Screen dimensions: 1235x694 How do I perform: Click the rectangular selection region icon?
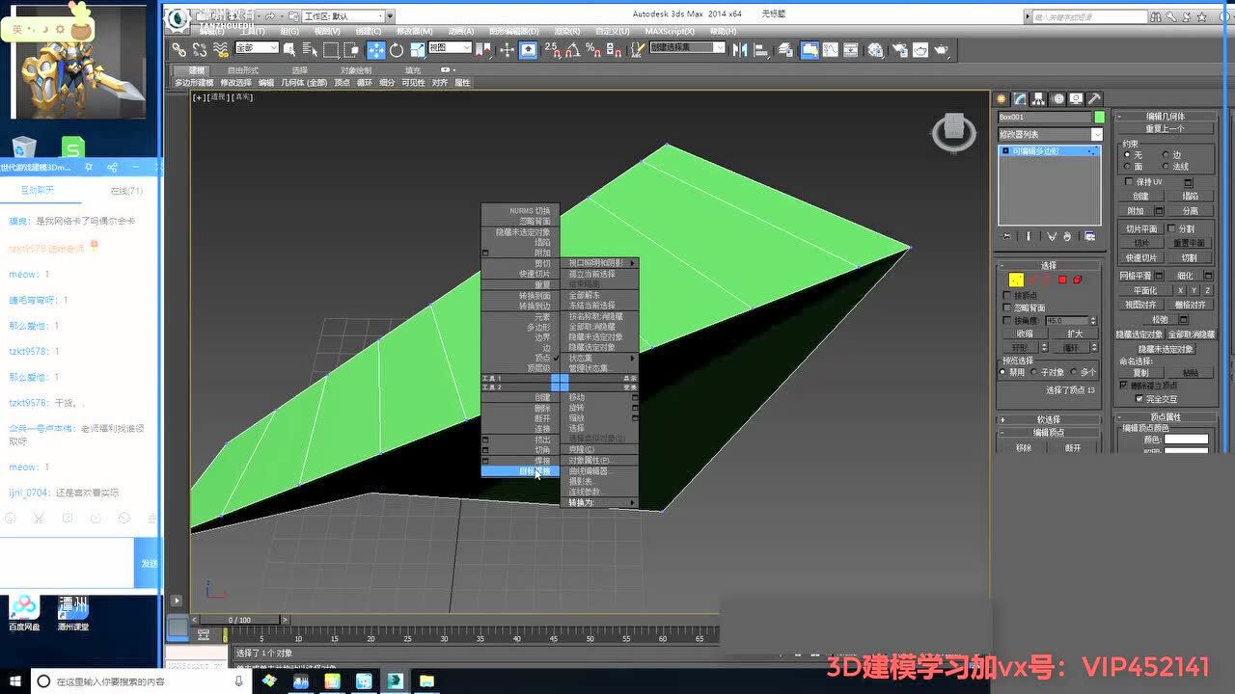click(330, 49)
